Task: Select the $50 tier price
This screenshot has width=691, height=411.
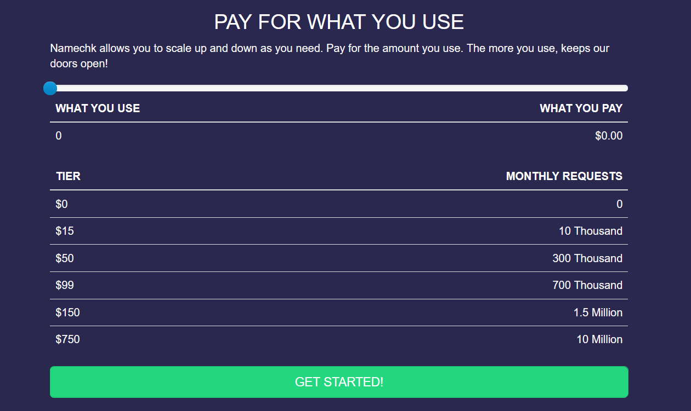Action: (x=65, y=258)
